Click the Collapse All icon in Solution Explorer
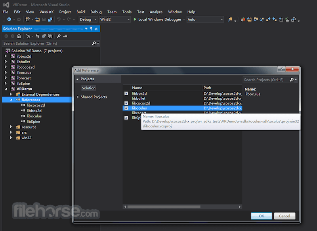This screenshot has height=231, width=317. pos(44,36)
